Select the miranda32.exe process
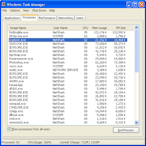Viewport: 146px width, 146px height. 68,123
